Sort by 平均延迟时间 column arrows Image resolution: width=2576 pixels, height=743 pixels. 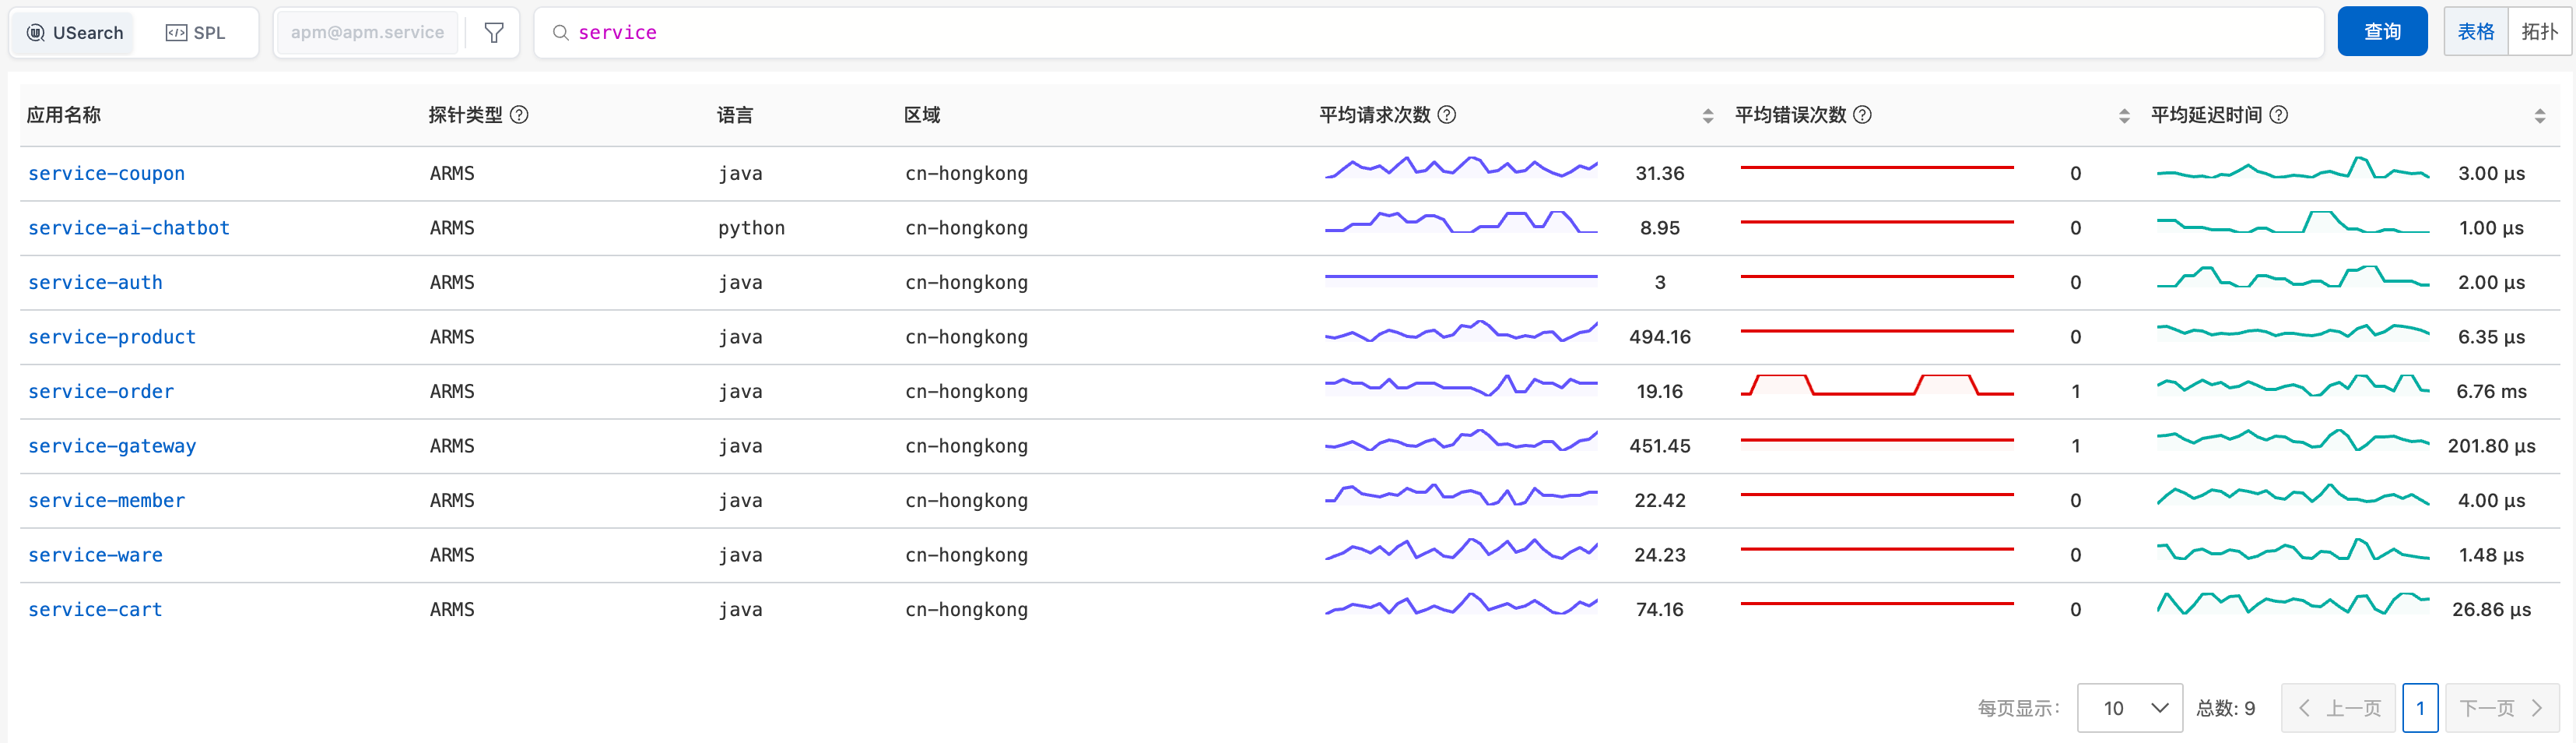[2539, 116]
